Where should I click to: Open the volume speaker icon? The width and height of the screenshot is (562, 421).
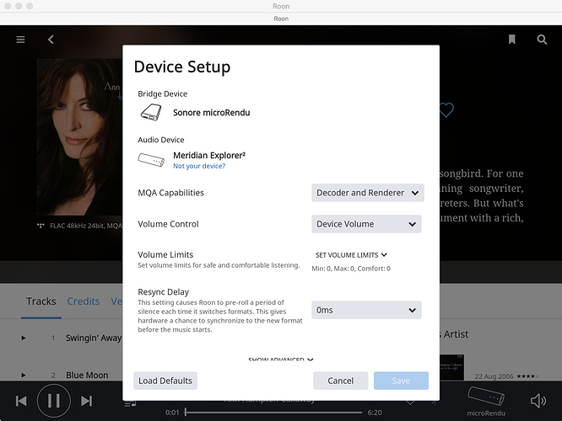538,401
